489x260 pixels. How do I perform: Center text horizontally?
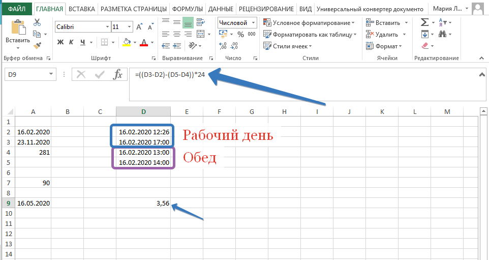pyautogui.click(x=177, y=34)
